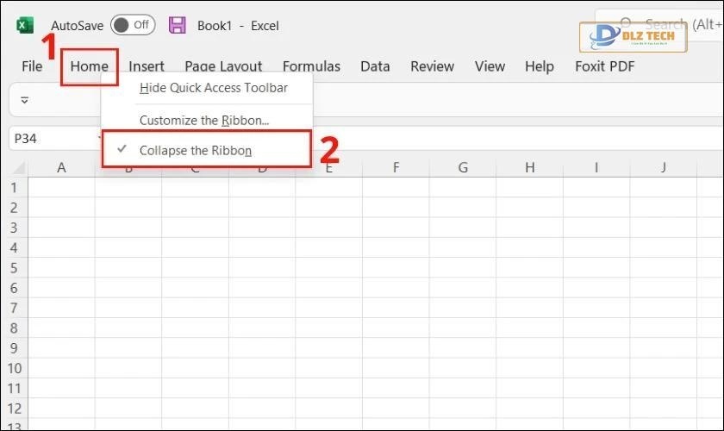Select row 3 header
The height and width of the screenshot is (431, 724).
coord(14,228)
